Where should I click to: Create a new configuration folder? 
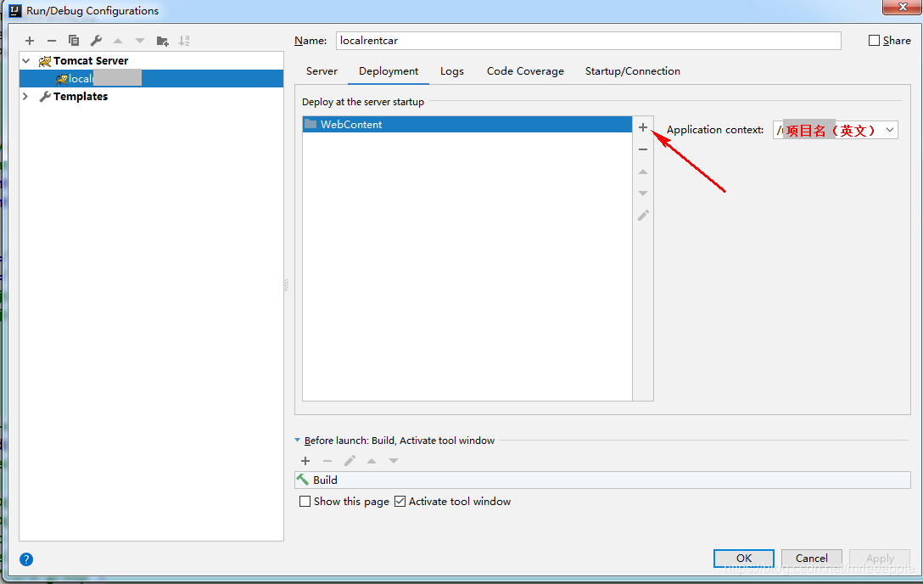pyautogui.click(x=163, y=41)
